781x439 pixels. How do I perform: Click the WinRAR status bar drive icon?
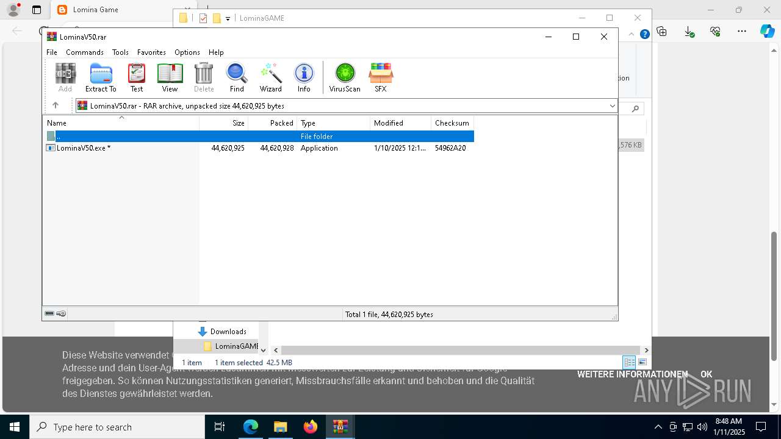coord(49,314)
